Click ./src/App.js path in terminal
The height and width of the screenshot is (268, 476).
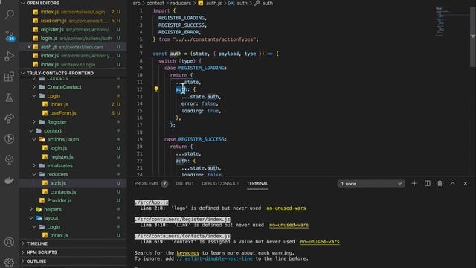click(152, 202)
